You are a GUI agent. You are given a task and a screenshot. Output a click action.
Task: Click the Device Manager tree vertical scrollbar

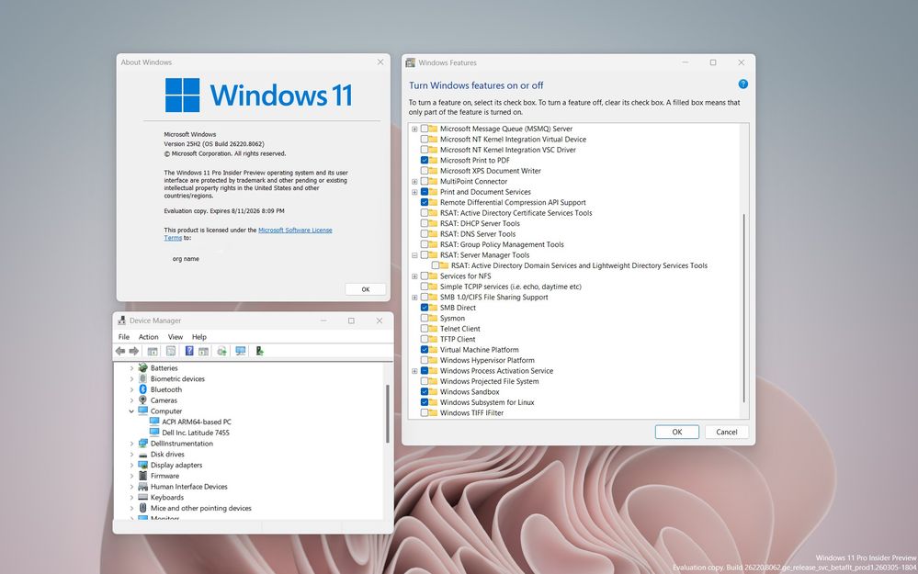[388, 413]
